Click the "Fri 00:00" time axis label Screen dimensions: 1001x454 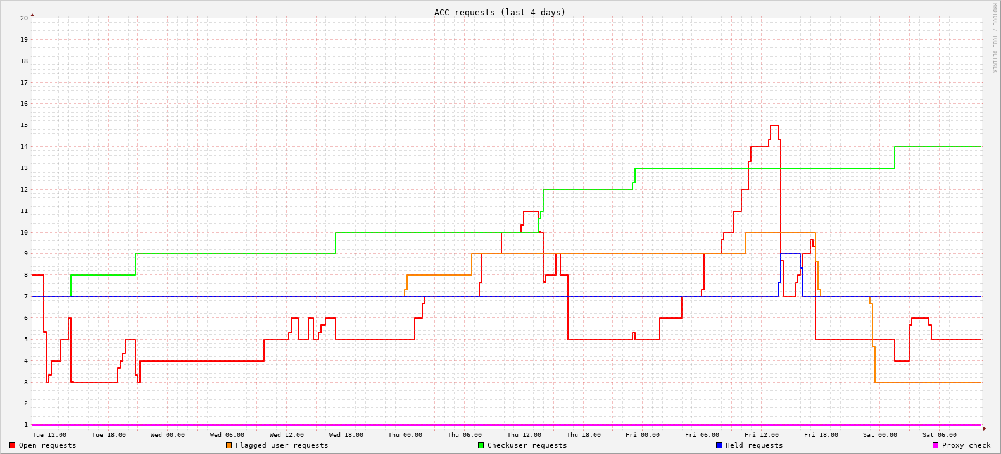pyautogui.click(x=643, y=434)
